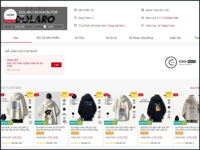The image size is (200, 150).
Task: Open CHAT with the seller
Action: [48, 27]
